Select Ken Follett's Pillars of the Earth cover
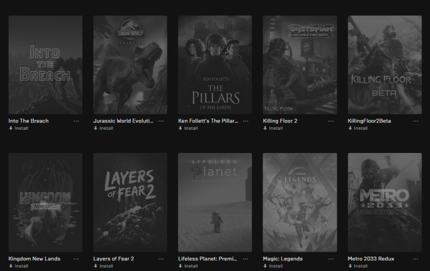This screenshot has height=271, width=430. point(215,65)
